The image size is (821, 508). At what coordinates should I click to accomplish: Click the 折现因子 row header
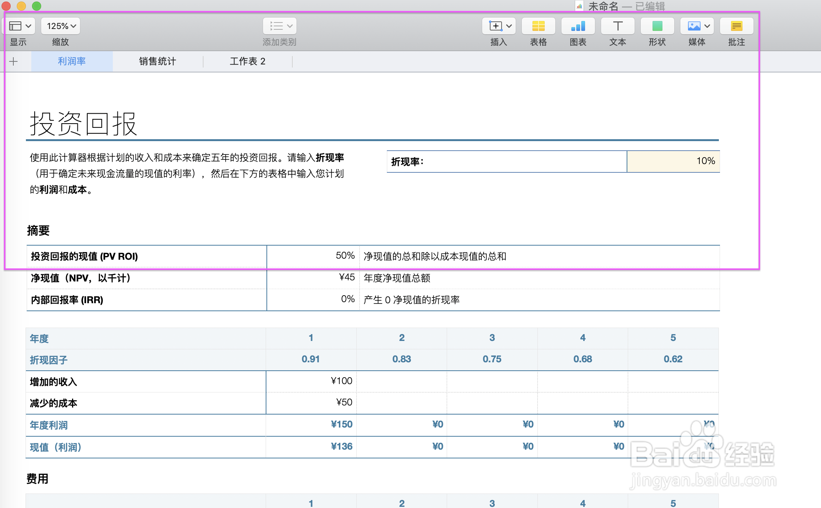[146, 360]
